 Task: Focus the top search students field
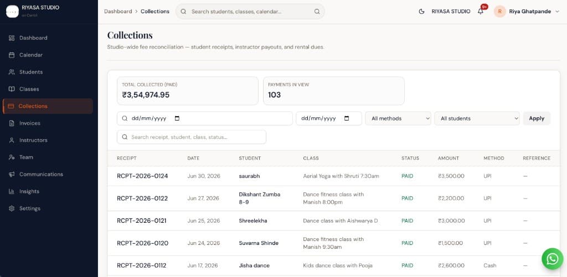(250, 12)
